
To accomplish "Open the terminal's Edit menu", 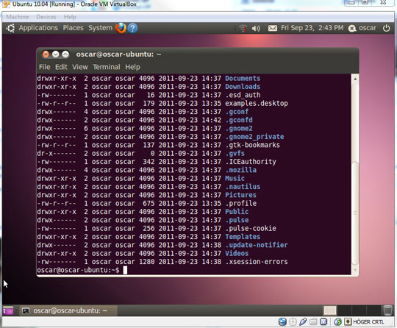I will (61, 67).
